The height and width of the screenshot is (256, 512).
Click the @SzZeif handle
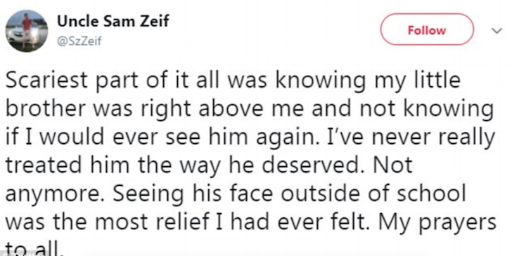point(79,41)
